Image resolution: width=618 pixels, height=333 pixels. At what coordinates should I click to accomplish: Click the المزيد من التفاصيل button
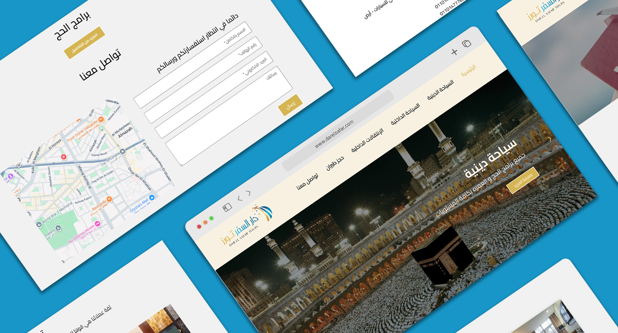tap(84, 43)
